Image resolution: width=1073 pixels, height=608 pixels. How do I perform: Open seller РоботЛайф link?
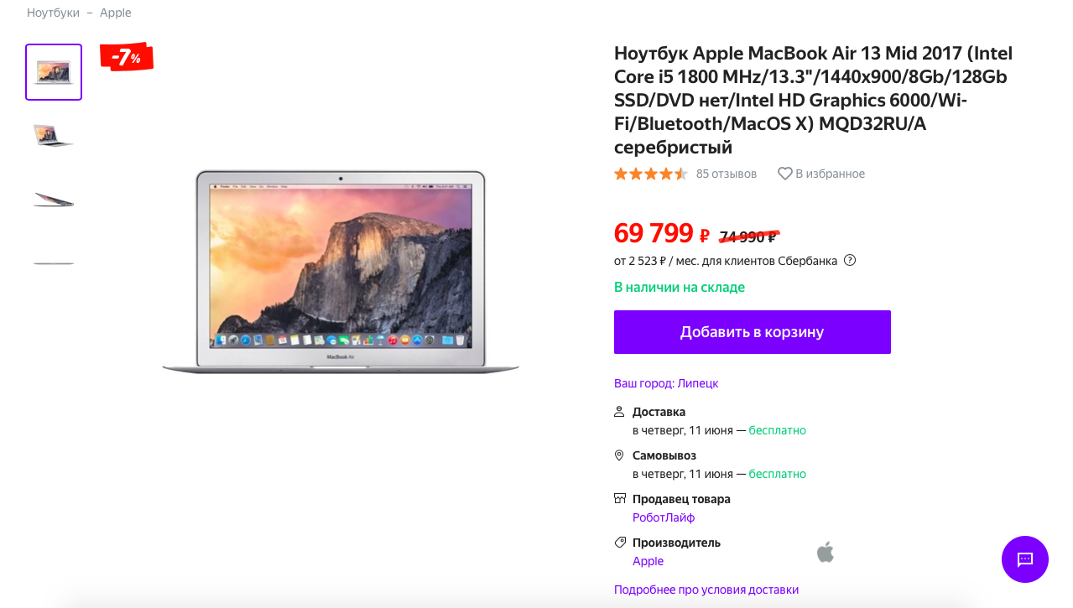[664, 517]
